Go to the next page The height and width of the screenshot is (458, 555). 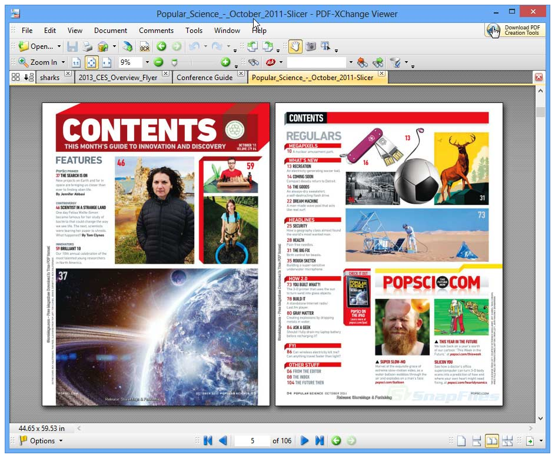click(x=304, y=441)
